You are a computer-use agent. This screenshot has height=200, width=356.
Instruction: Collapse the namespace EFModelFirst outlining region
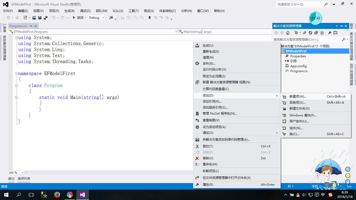(16, 74)
